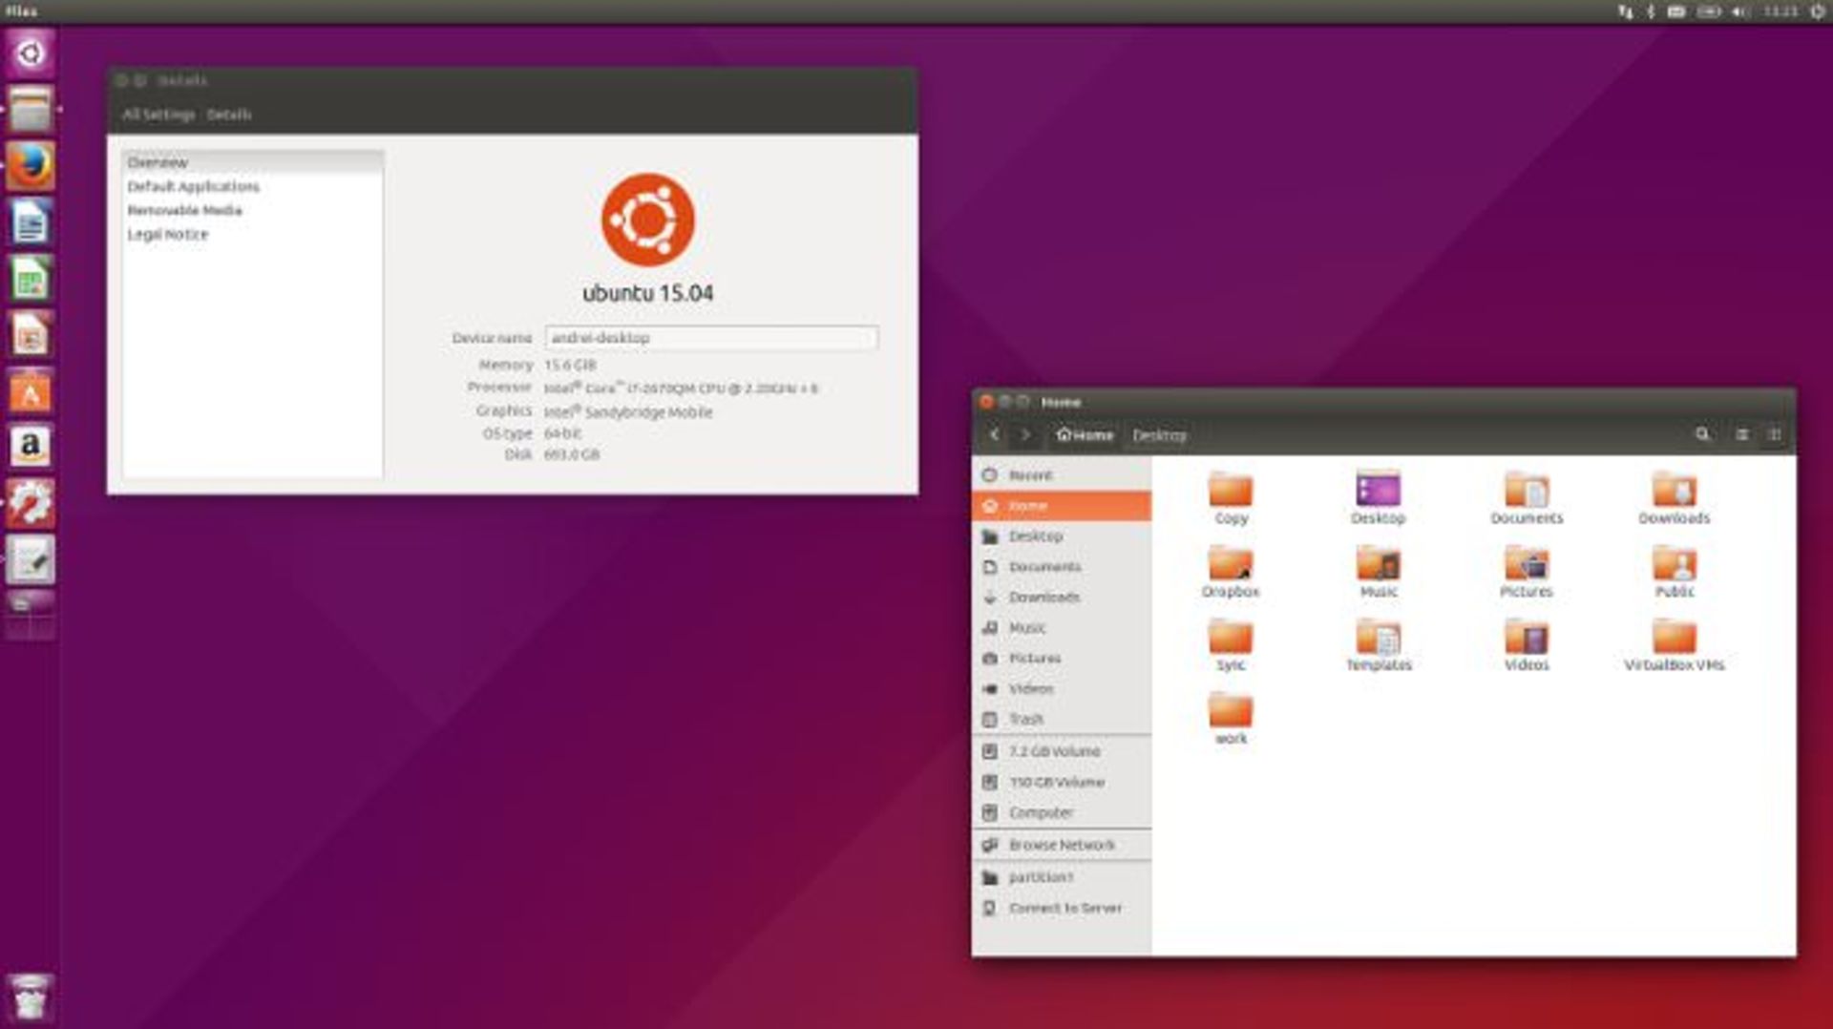
Task: Click Connect to Server in the sidebar
Action: 1066,908
